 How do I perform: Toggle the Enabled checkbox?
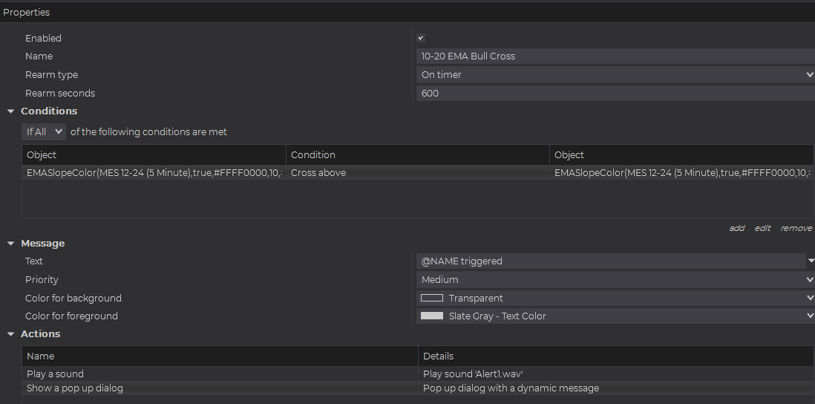[x=421, y=38]
